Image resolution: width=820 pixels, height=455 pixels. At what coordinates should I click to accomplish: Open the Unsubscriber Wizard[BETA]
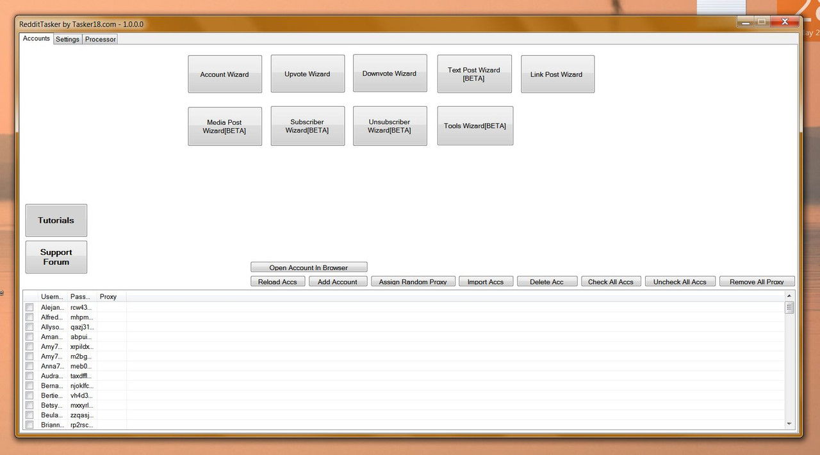click(389, 125)
